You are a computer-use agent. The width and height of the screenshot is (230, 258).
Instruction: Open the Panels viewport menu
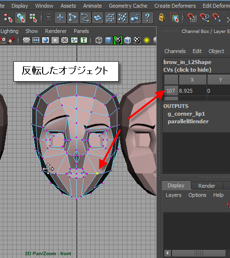(81, 31)
